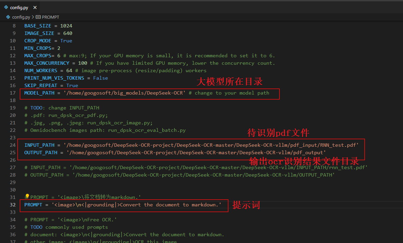Click the 'TODO commonly used prompts' comment
403x243 pixels.
(x=66, y=227)
